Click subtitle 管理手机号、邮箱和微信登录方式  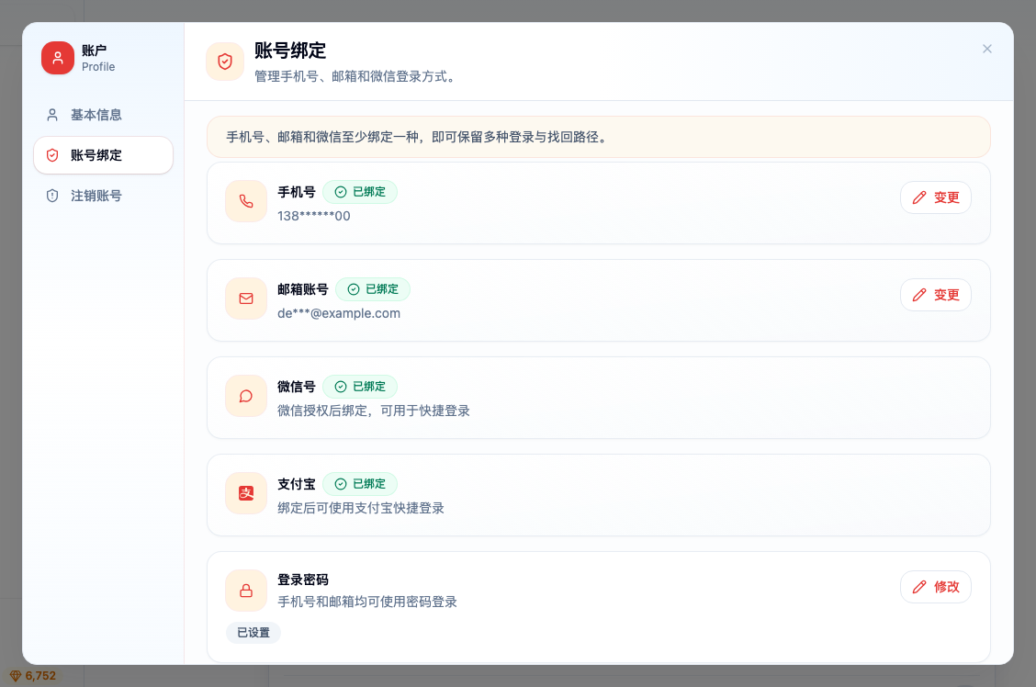(355, 76)
